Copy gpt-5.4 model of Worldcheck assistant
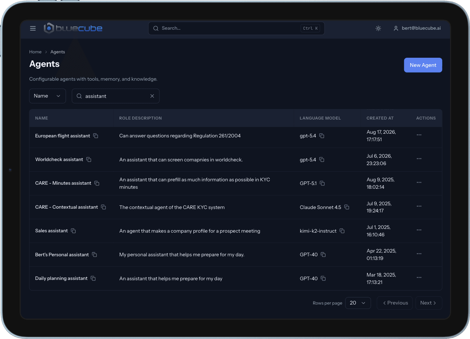Image resolution: width=470 pixels, height=339 pixels. tap(322, 159)
